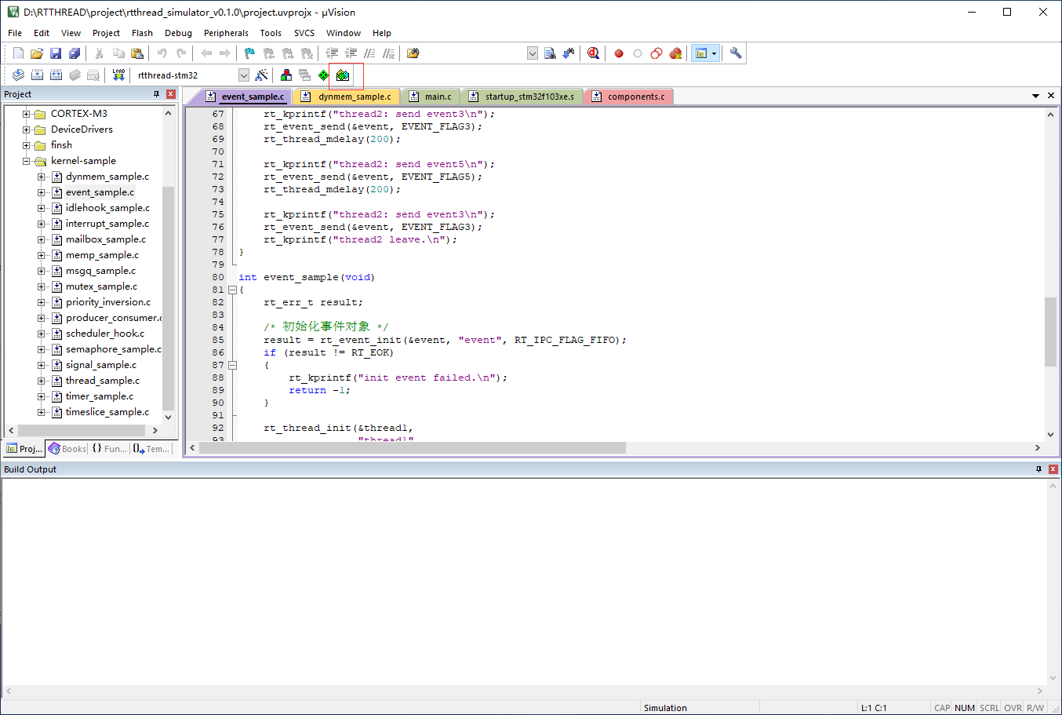Click the Incremental Find binoculars icon

coord(569,53)
